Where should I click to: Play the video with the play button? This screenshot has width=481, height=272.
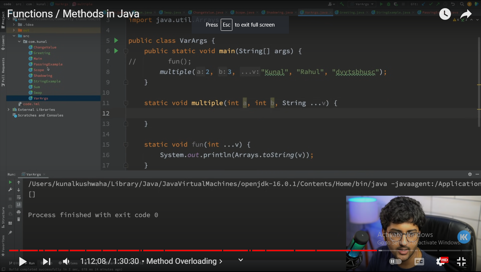(x=23, y=262)
